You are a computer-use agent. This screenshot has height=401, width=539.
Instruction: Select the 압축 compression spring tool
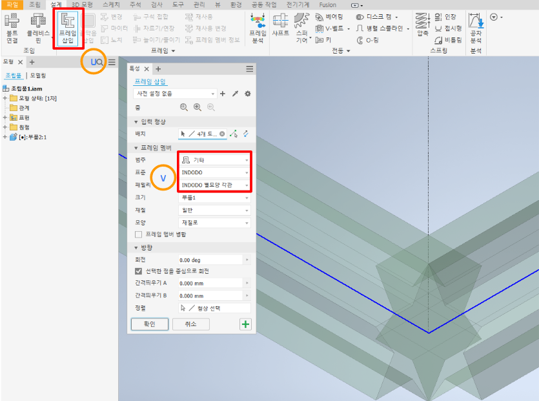tap(423, 25)
